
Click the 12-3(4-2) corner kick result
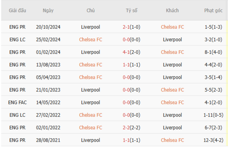213,140
